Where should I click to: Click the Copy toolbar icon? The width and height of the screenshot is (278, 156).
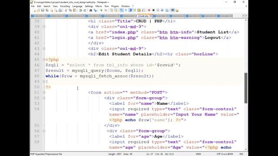pos(70,10)
